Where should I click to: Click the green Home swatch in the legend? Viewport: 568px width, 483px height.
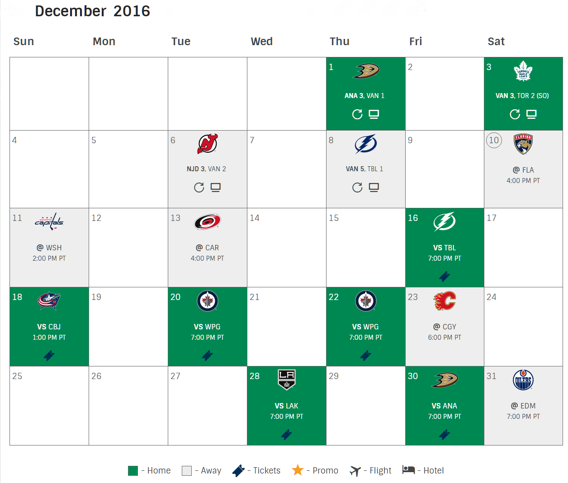(133, 470)
